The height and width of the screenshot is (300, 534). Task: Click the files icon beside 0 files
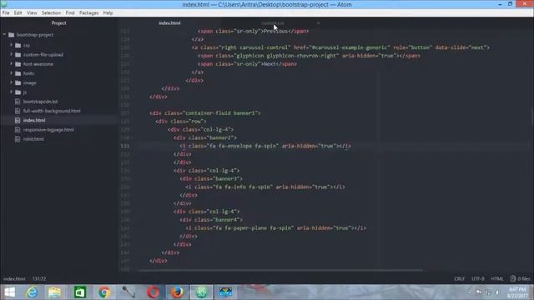coord(513,278)
